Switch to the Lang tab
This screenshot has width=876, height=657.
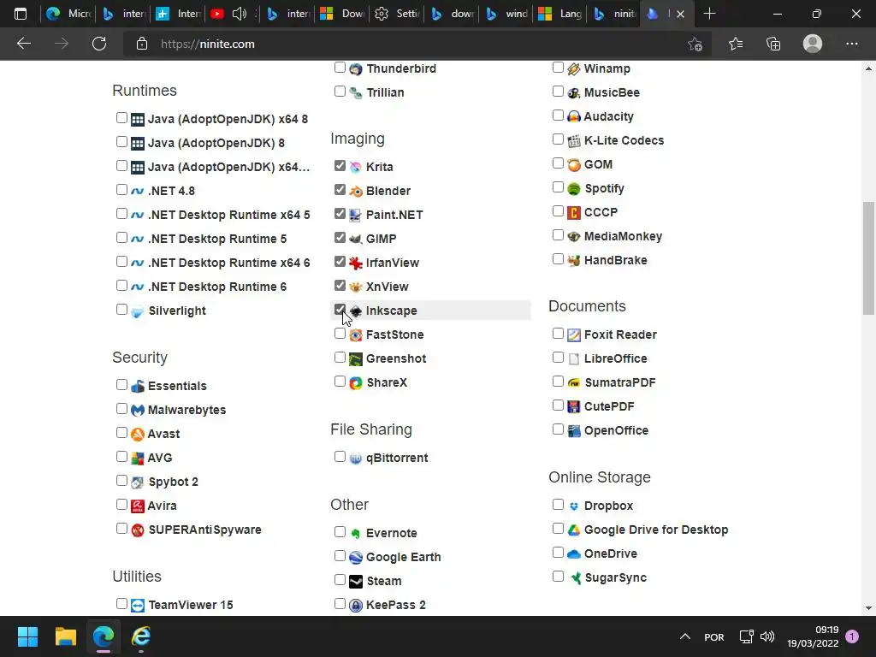point(561,14)
